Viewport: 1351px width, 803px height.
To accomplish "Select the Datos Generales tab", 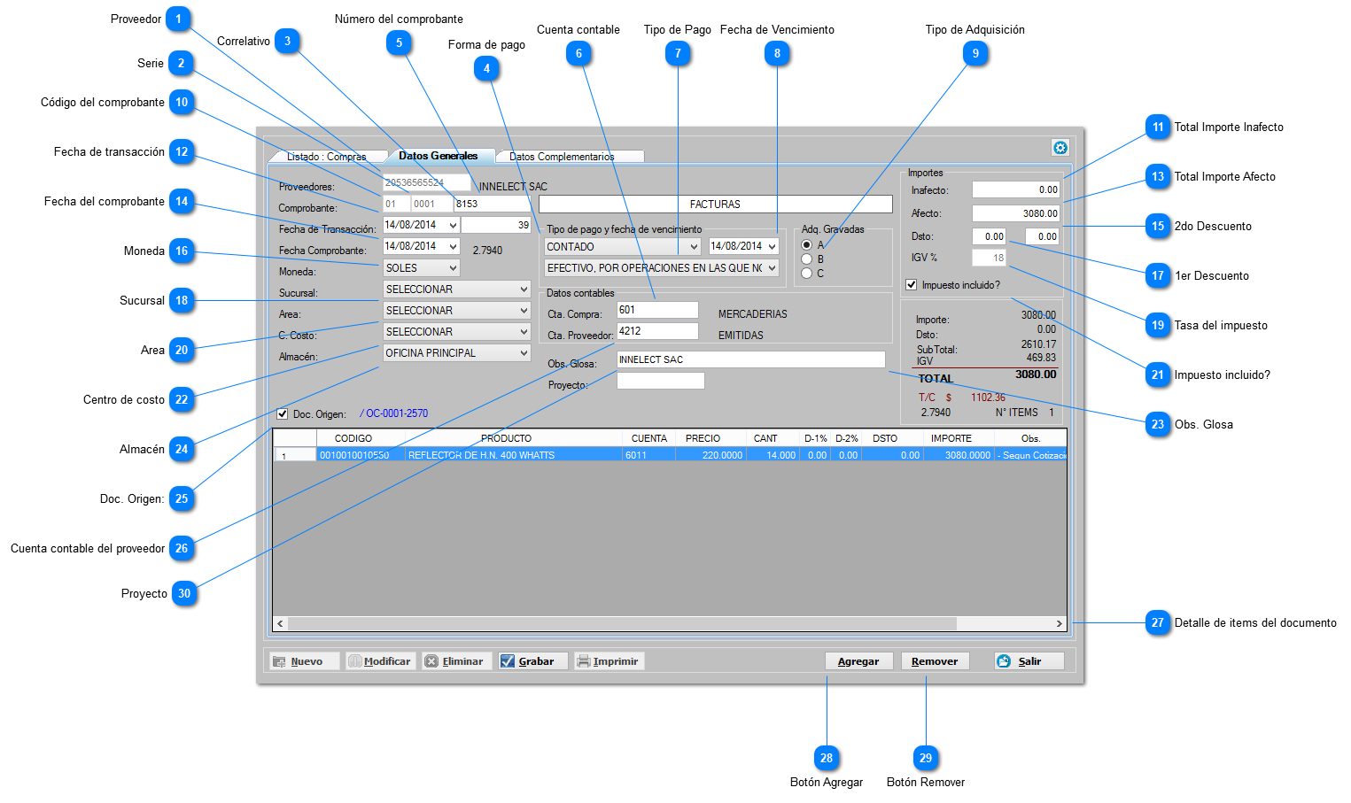I will (x=438, y=156).
